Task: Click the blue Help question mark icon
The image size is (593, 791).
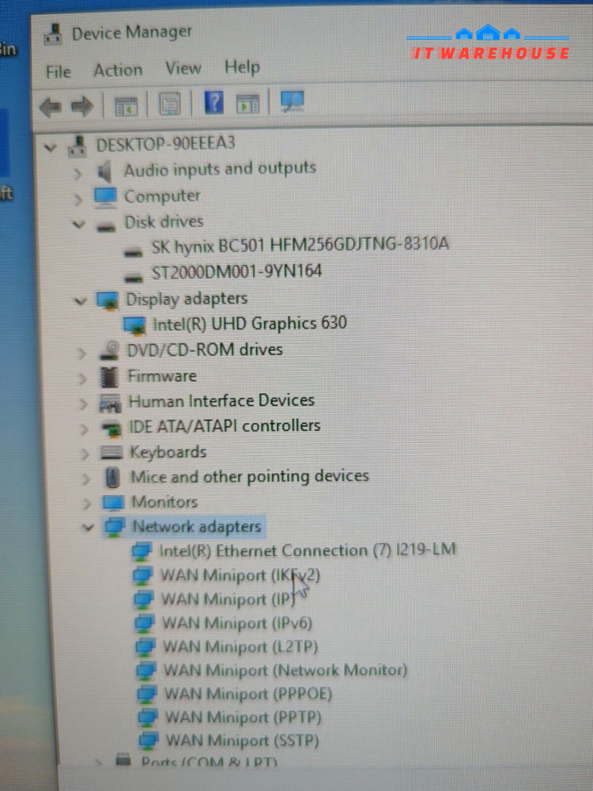Action: 213,103
